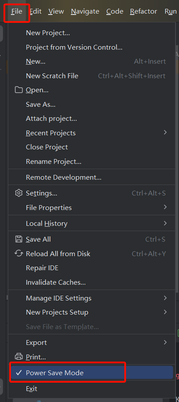Screen dimensions: 179x402
Task: Click the Reload All from Disk arrows icon
Action: (x=19, y=254)
